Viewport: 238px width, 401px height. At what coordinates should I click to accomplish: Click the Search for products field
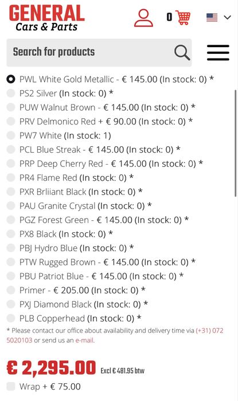point(99,53)
